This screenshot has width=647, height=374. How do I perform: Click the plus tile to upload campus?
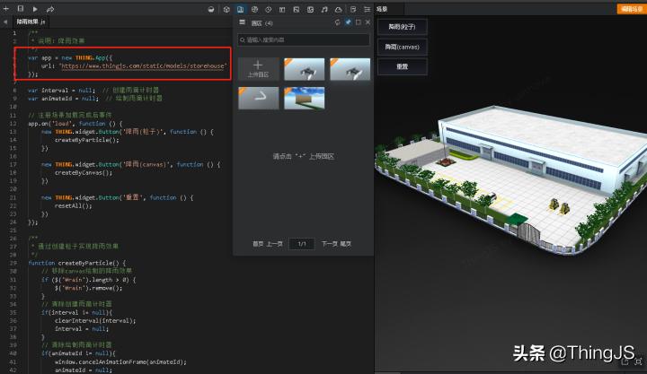tap(258, 69)
